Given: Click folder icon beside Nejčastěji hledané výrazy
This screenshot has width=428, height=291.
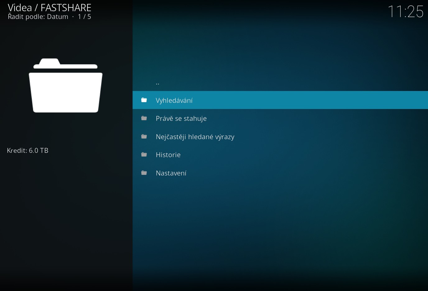Looking at the screenshot, I should (144, 136).
